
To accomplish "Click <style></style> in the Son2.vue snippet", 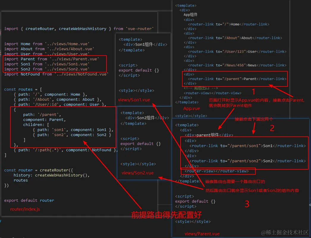I will (138, 164).
